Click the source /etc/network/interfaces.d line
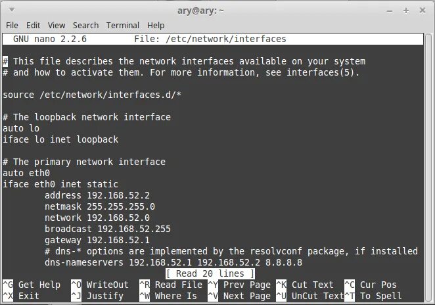The image size is (435, 305). click(x=92, y=95)
